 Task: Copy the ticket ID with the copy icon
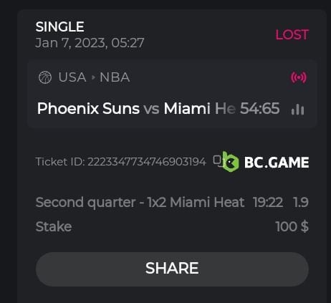pos(218,160)
